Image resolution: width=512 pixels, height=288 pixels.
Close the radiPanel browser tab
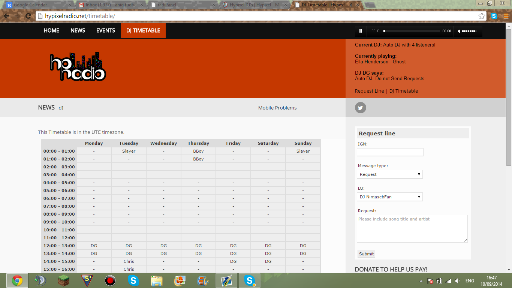pyautogui.click(x=214, y=5)
